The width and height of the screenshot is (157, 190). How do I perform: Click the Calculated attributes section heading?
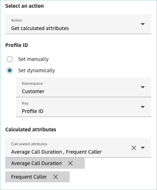point(31,130)
